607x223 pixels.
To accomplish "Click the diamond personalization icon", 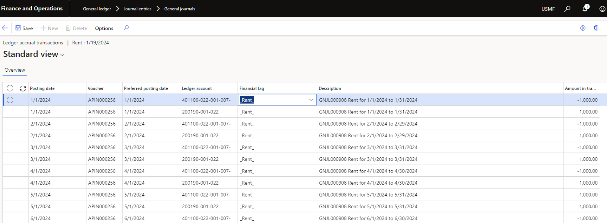I will click(x=583, y=28).
